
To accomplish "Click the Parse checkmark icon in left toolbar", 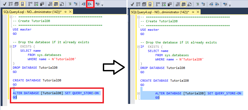I will 5,4.
